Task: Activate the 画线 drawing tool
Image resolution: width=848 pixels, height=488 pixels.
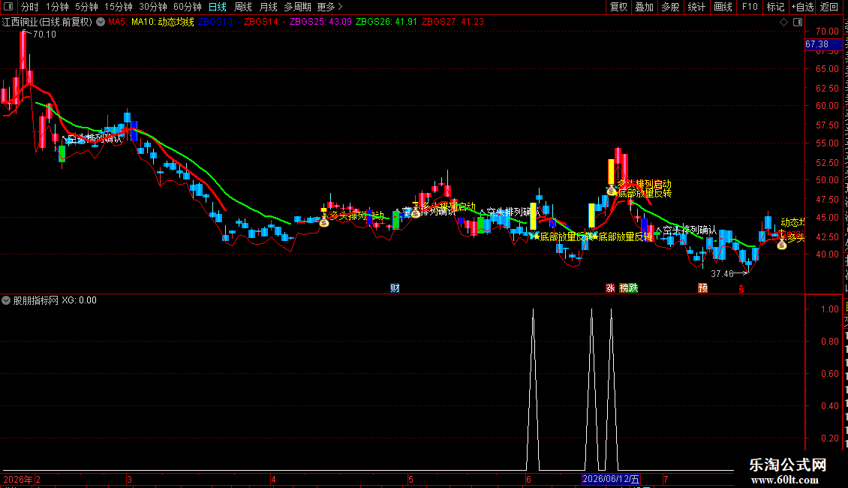Action: (x=723, y=7)
